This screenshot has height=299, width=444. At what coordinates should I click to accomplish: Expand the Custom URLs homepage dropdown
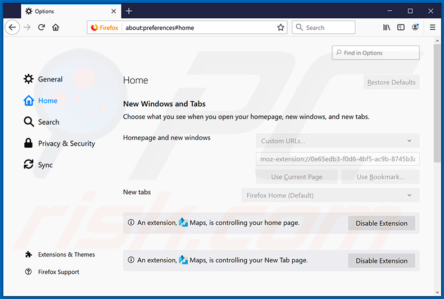point(337,141)
